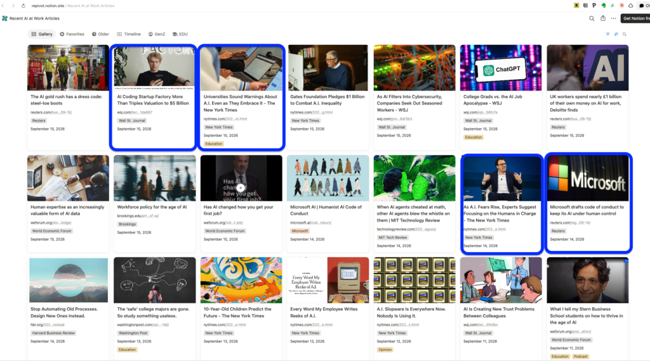Switch to the GenZ view tab
Screen dimensions: 650x361
click(x=157, y=34)
